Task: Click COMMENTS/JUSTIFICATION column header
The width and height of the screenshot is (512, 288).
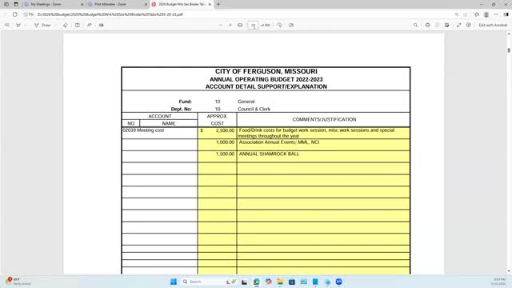Action: (324, 119)
